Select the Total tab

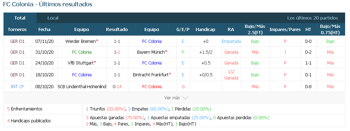click(x=20, y=18)
